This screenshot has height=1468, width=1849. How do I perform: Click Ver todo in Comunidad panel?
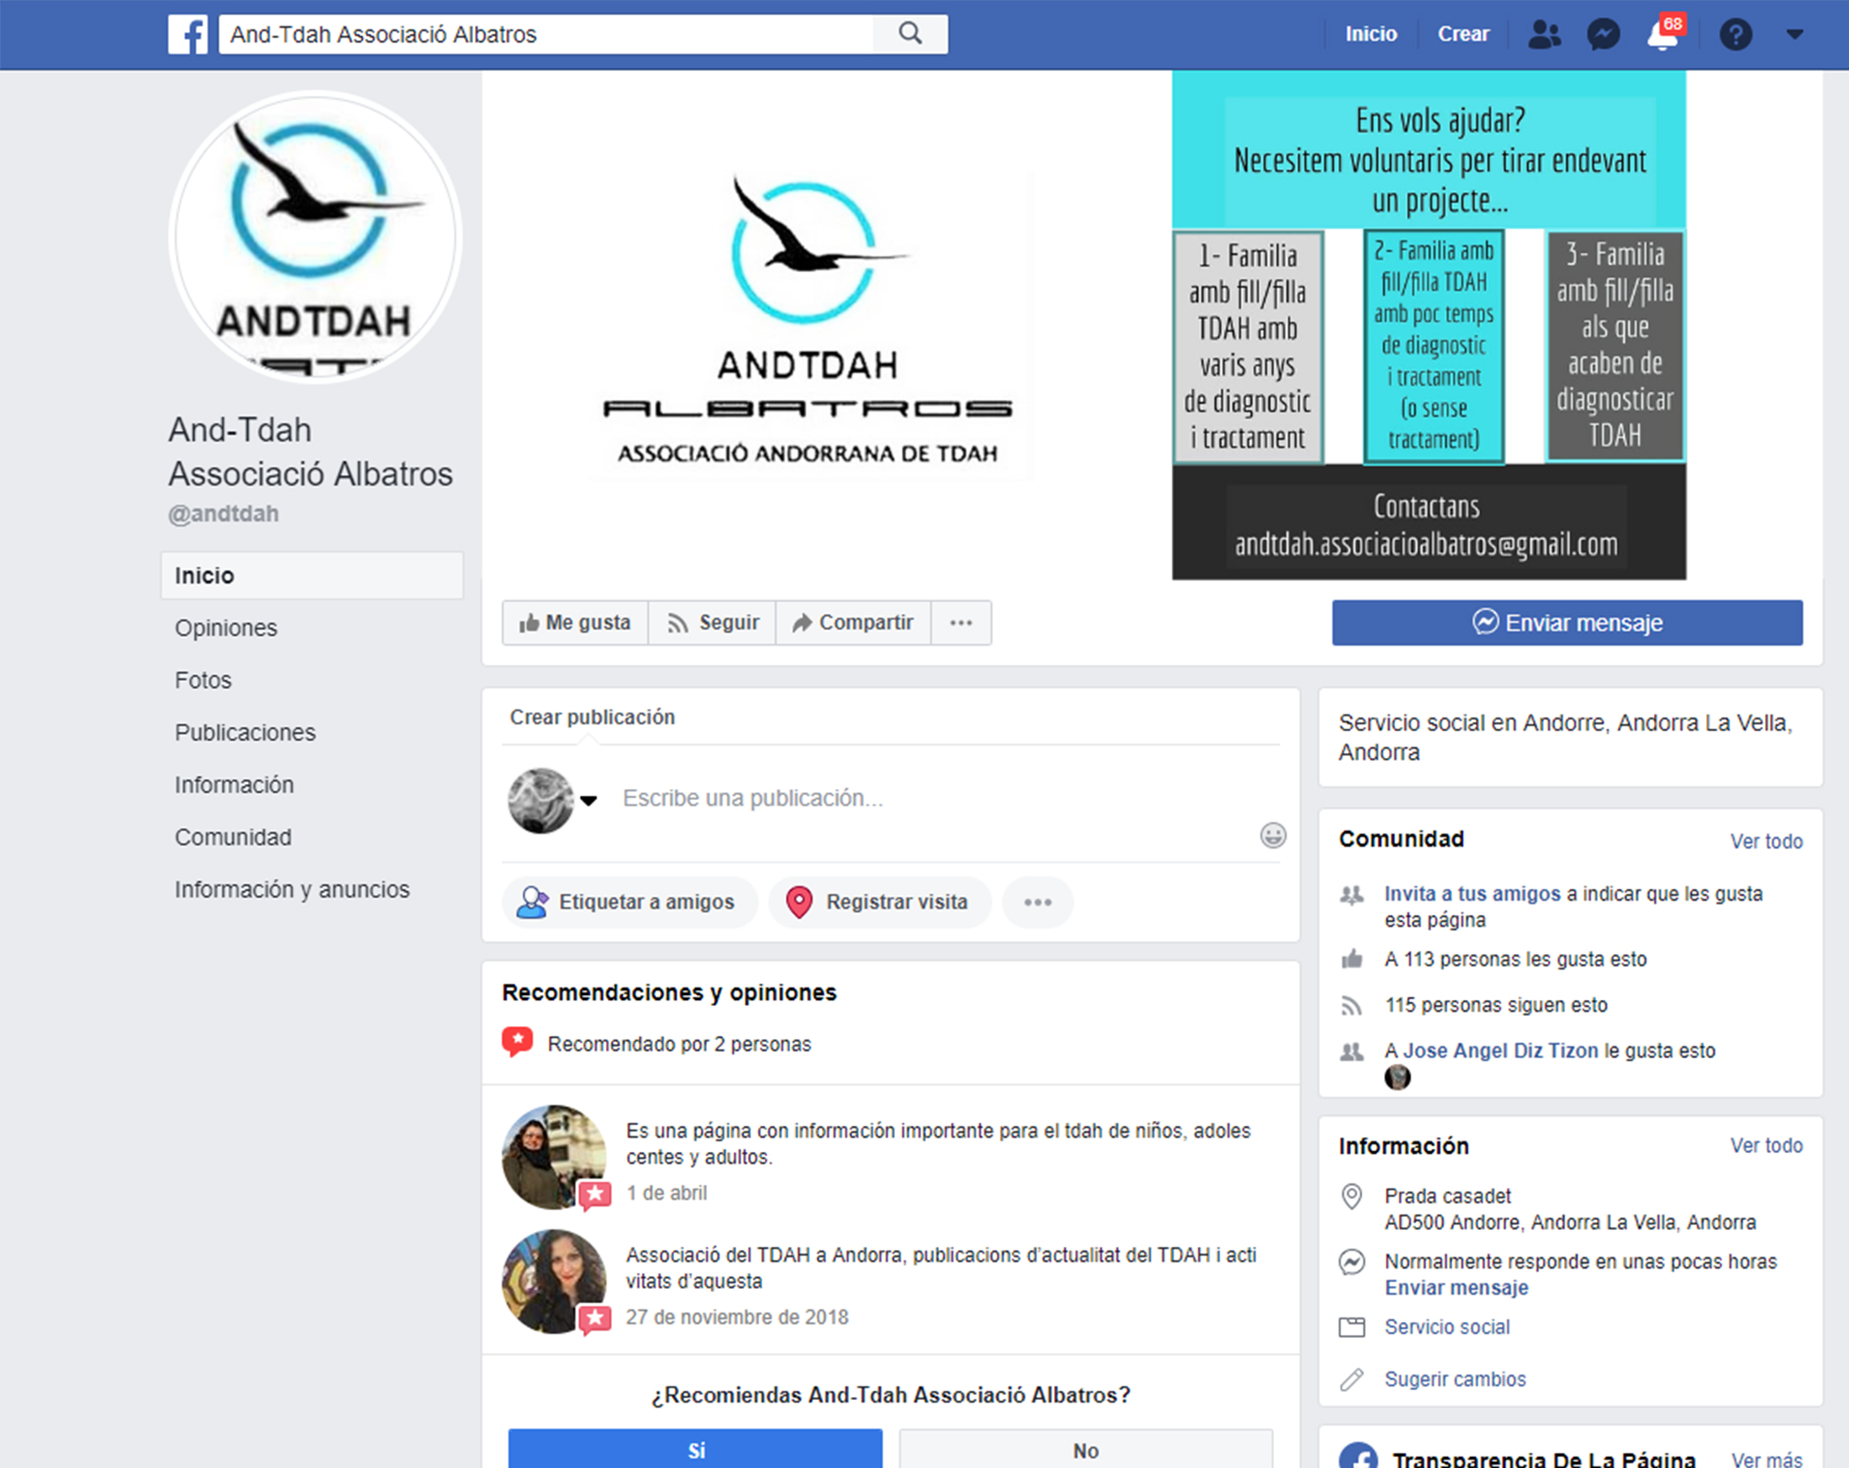click(x=1767, y=841)
